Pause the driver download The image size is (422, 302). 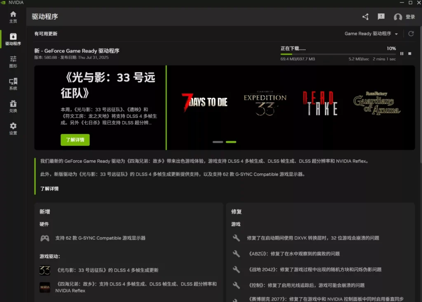tap(402, 53)
